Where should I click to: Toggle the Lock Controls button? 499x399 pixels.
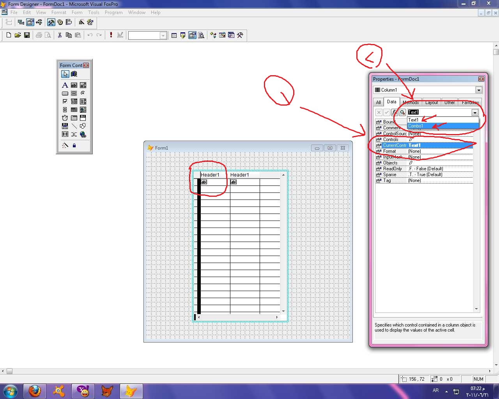pyautogui.click(x=74, y=145)
